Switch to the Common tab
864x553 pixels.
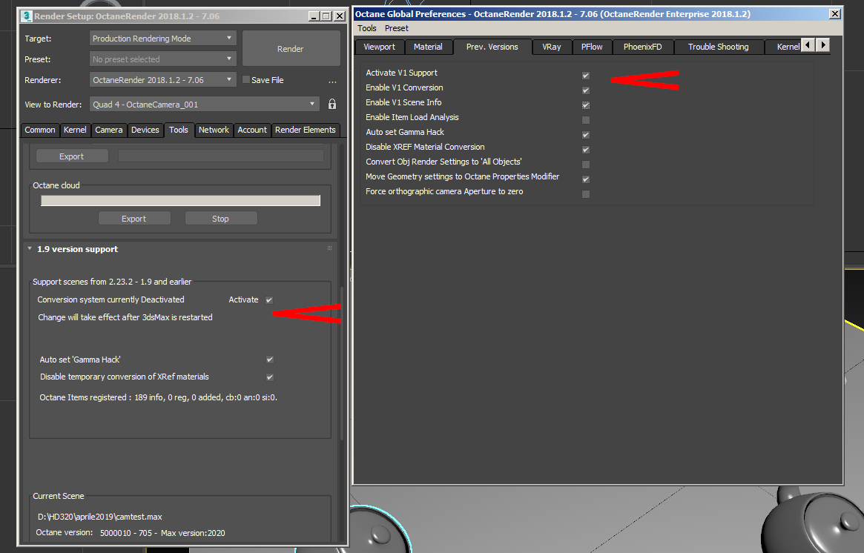click(39, 130)
